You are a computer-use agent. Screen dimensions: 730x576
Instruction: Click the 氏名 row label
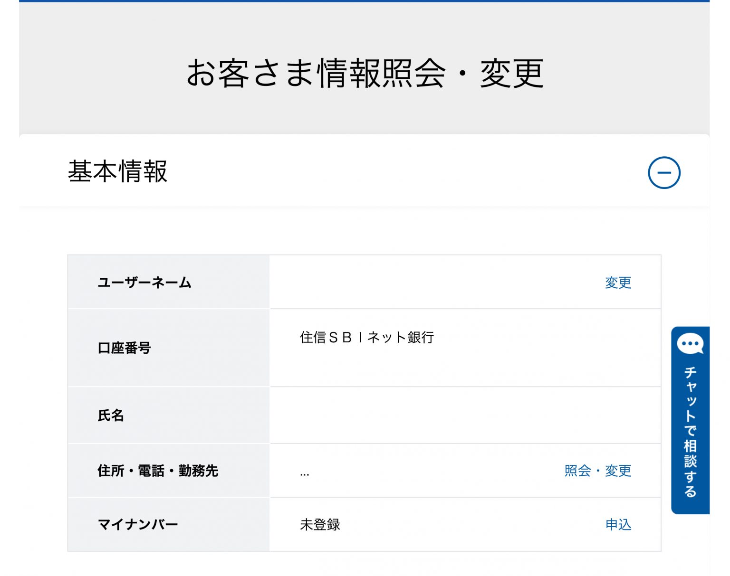click(111, 415)
